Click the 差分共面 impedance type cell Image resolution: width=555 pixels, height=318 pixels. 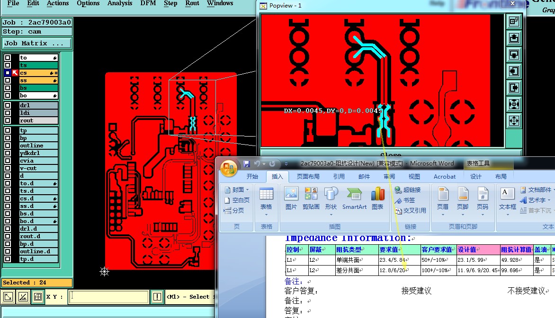tap(357, 270)
